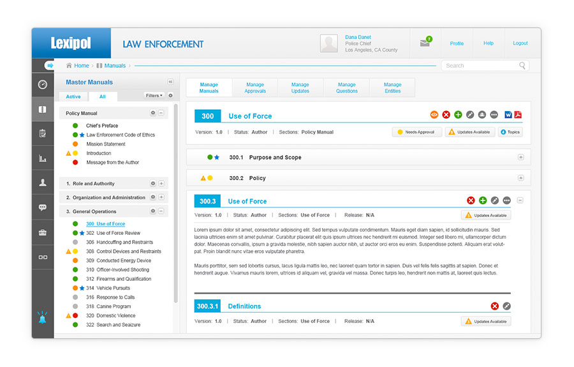The height and width of the screenshot is (367, 574).
Task: Switch to the All tab
Action: coord(103,96)
